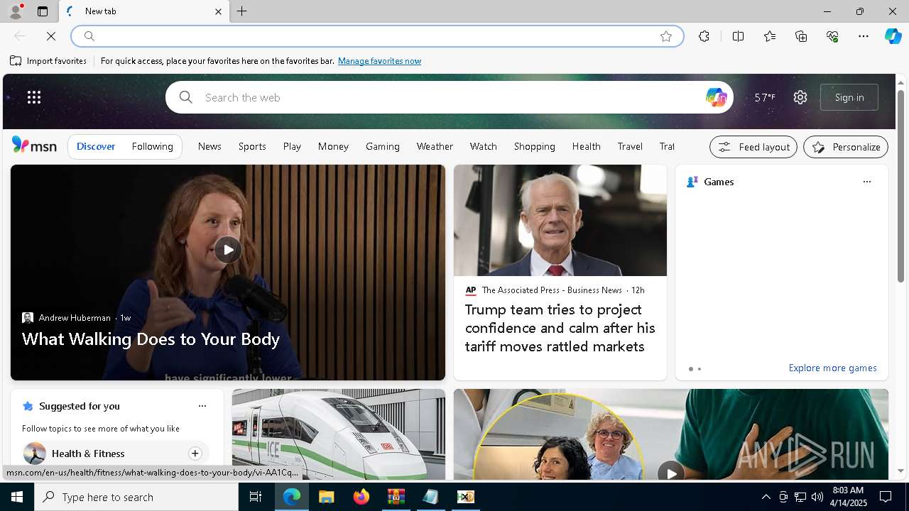This screenshot has width=909, height=511.
Task: Open Manage favorites now link
Action: pos(379,61)
